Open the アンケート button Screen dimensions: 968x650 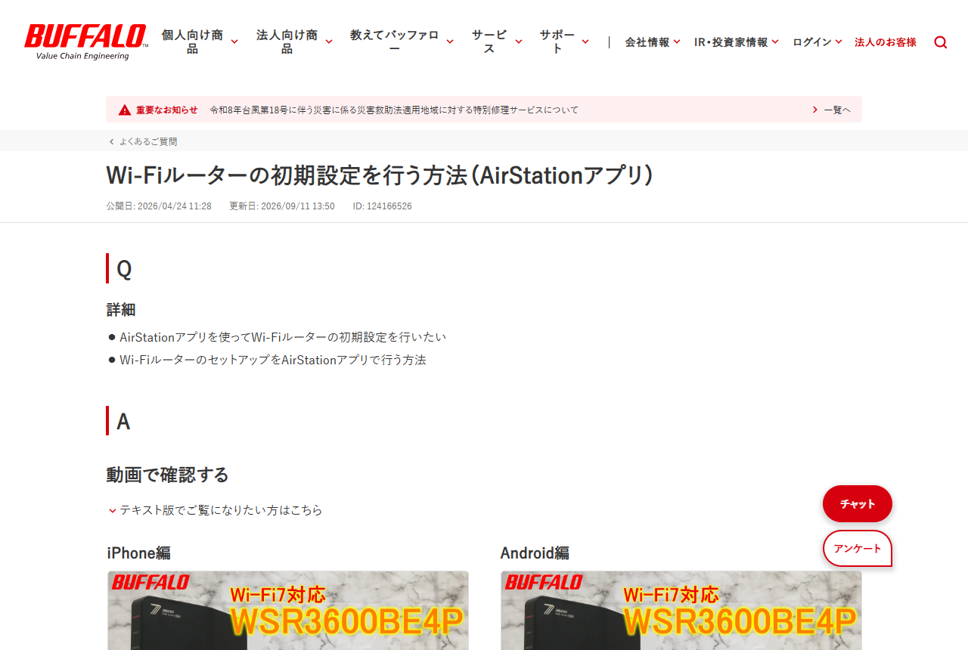(x=858, y=549)
